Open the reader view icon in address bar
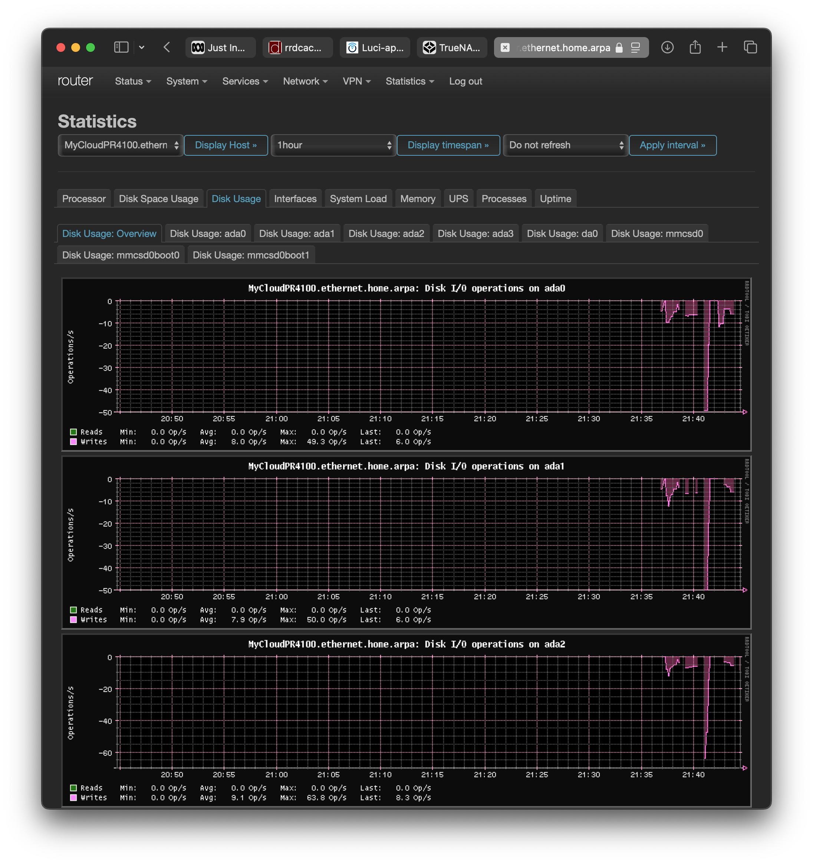813x864 pixels. [x=636, y=48]
